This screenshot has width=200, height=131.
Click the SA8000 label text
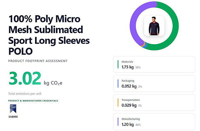pos(13,117)
